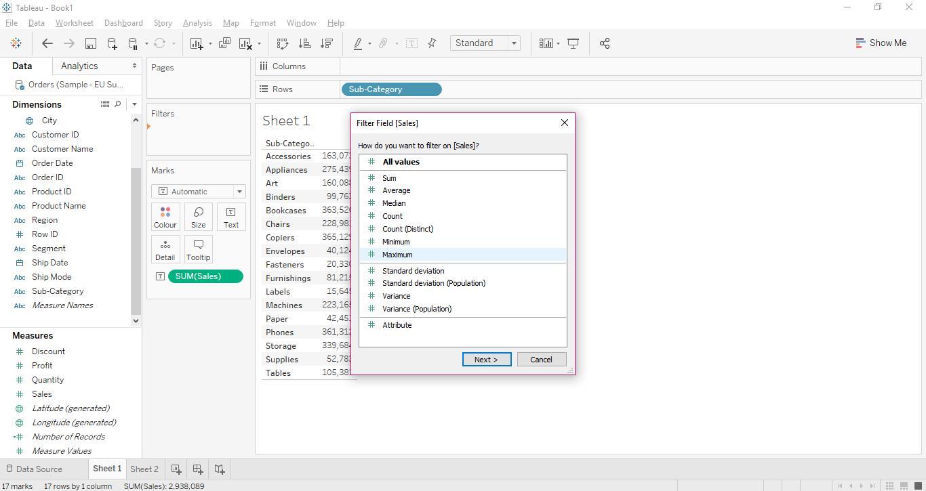Open the Analysis menu
926x491 pixels.
tap(197, 22)
